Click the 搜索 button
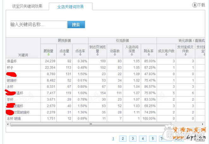209x144 pixels. 76,25
